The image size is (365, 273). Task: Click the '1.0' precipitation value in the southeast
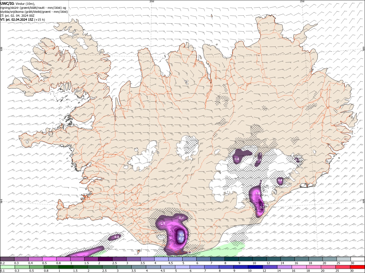point(258,193)
